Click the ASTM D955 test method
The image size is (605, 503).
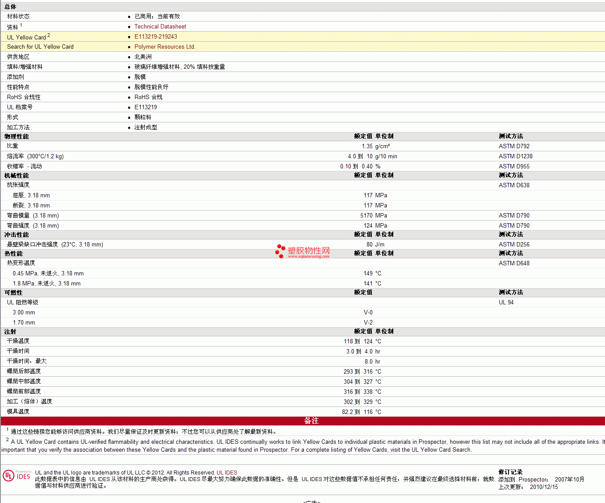514,167
